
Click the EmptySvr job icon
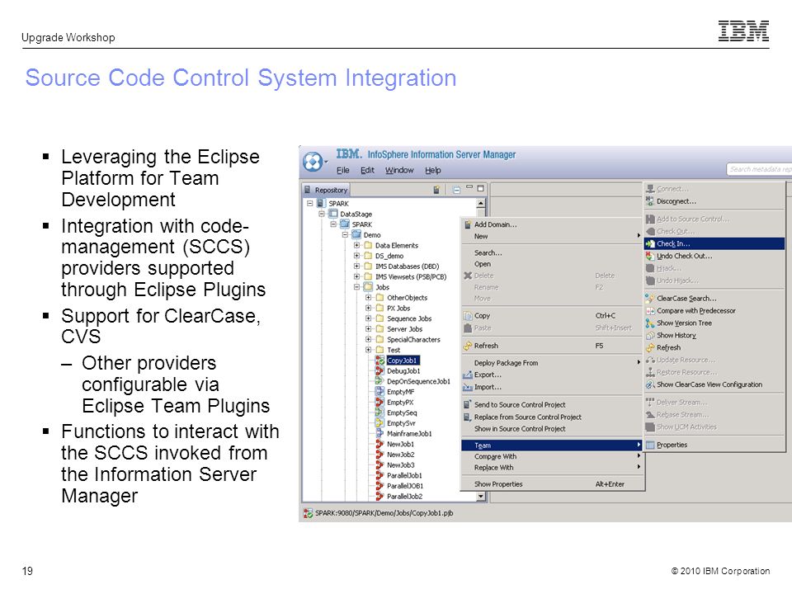tap(379, 422)
